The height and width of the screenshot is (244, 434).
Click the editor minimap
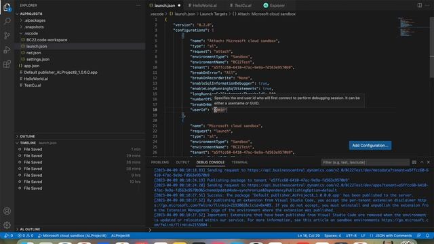click(414, 28)
